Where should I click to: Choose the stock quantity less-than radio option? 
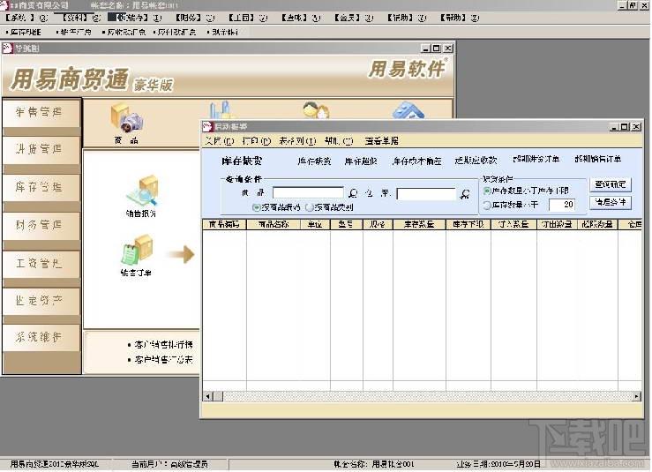(x=487, y=205)
